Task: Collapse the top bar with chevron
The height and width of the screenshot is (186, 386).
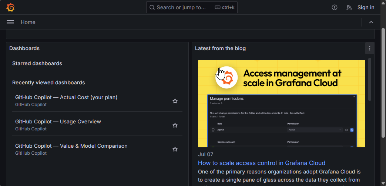Action: [x=371, y=22]
